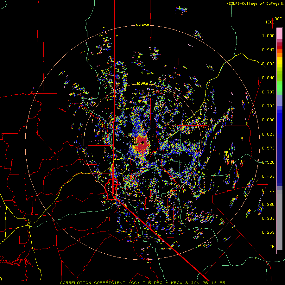Click the KRGX station identifier in caption
285x285 pixels.
pyautogui.click(x=177, y=283)
